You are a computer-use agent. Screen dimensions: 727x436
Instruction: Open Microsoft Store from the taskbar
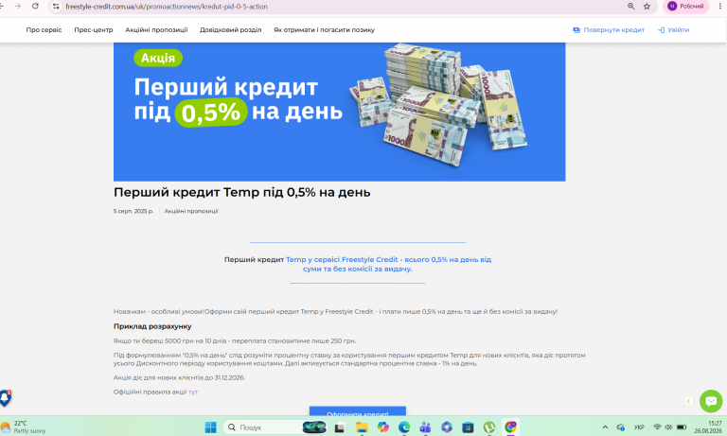tap(468, 427)
